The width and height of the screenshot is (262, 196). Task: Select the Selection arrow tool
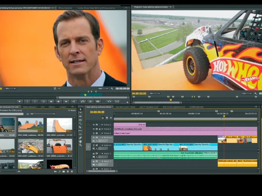click(x=81, y=109)
